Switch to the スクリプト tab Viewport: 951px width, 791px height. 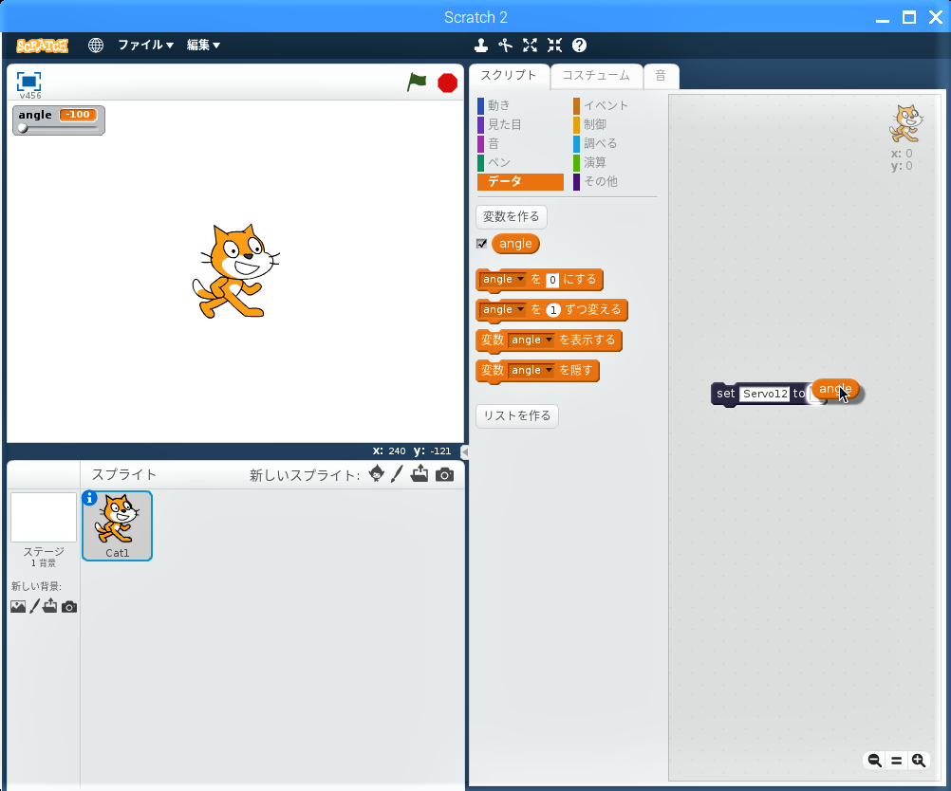pos(509,76)
